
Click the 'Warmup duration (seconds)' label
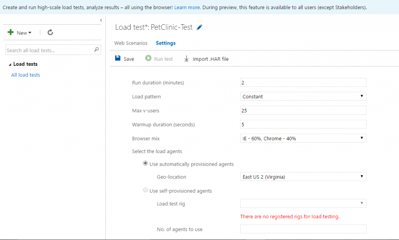pyautogui.click(x=164, y=125)
